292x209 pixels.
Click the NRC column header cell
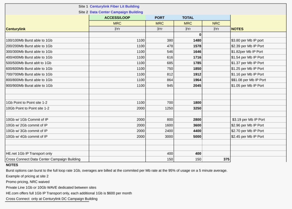pyautogui.click(x=216, y=23)
